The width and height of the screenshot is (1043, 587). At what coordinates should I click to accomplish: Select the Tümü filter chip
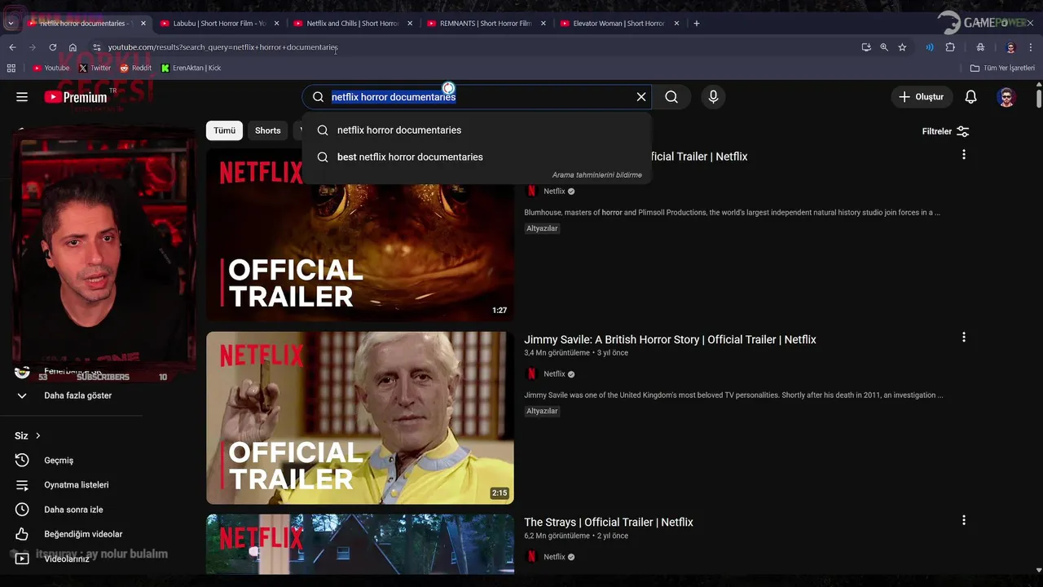coord(224,130)
